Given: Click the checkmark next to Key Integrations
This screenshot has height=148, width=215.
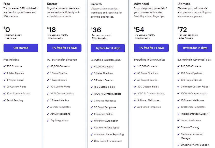Looking at the screenshot, I should pos(48,121).
